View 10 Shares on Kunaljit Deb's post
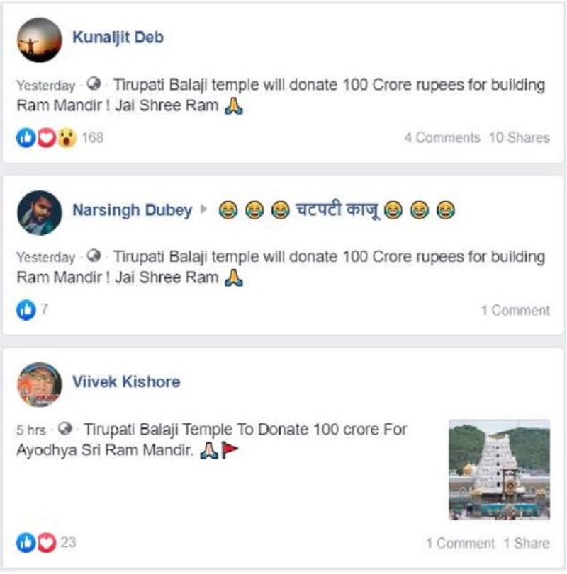Screen dimensions: 567x574 pos(520,137)
